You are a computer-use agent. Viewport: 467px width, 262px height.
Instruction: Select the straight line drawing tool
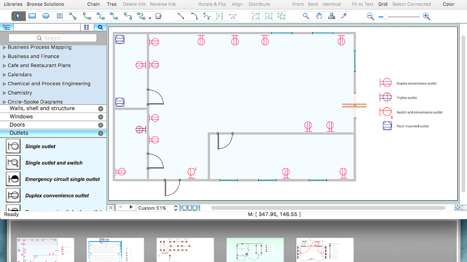[x=181, y=16]
